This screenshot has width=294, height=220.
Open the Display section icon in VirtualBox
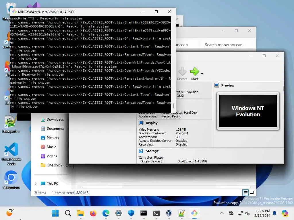pyautogui.click(x=141, y=123)
